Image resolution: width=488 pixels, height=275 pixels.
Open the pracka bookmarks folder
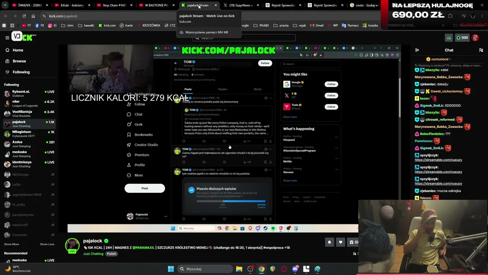point(281,25)
